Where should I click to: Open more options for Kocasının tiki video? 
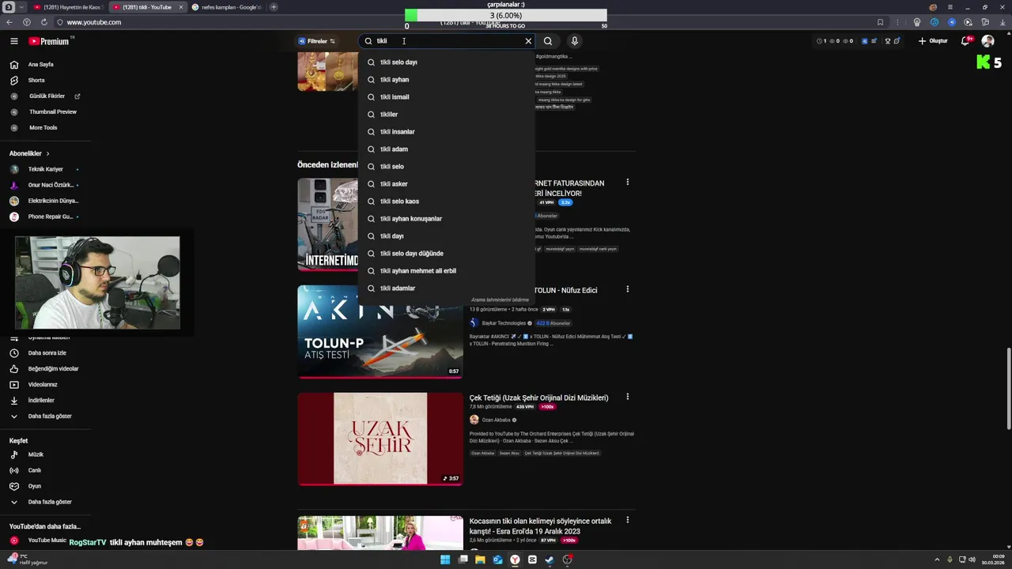point(628,520)
